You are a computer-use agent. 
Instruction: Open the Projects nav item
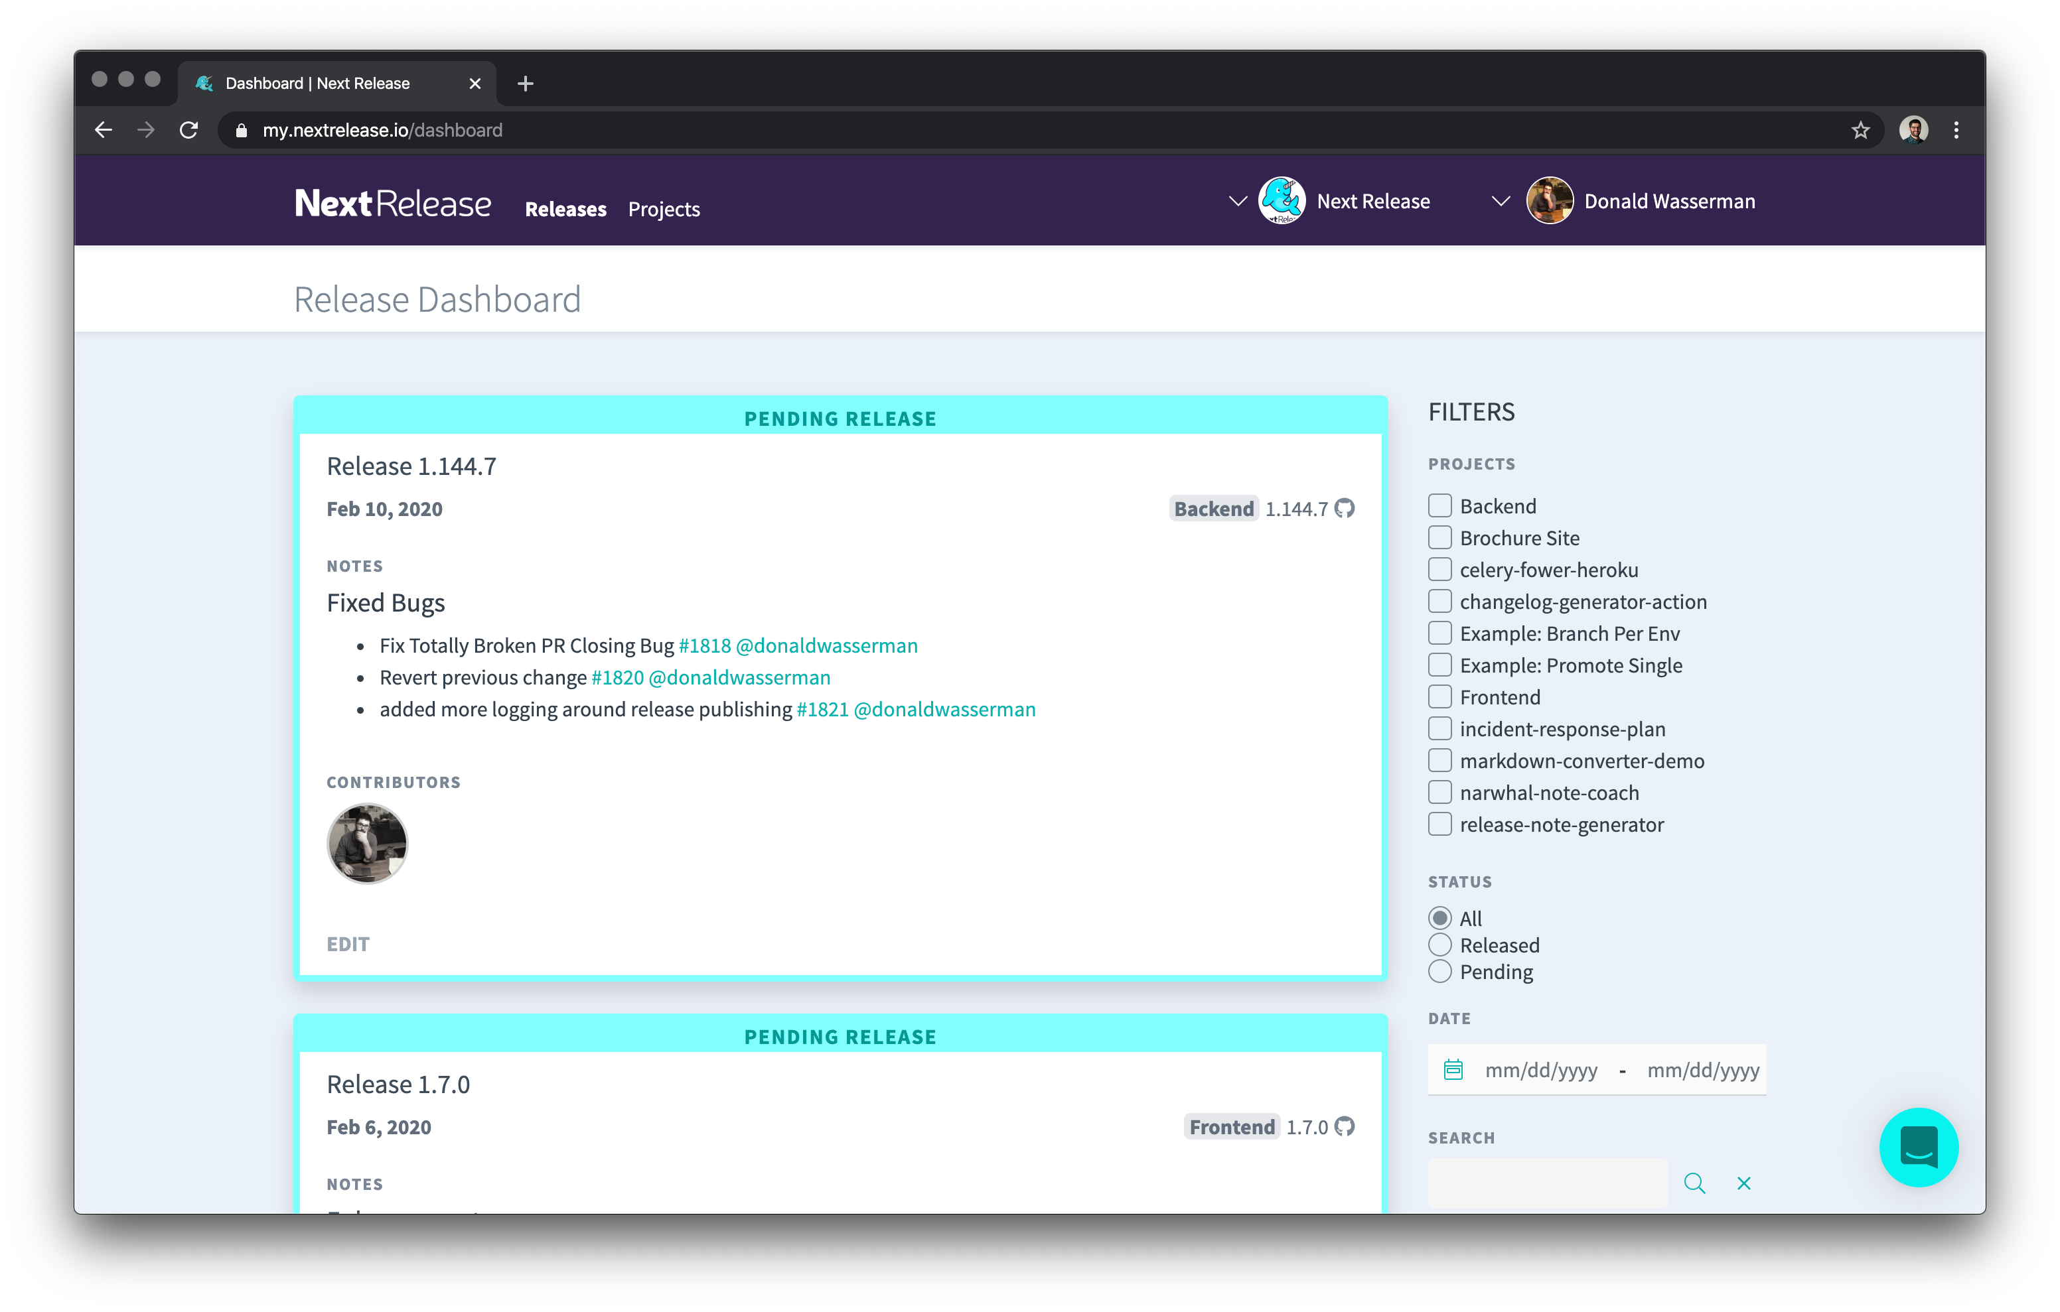tap(664, 210)
